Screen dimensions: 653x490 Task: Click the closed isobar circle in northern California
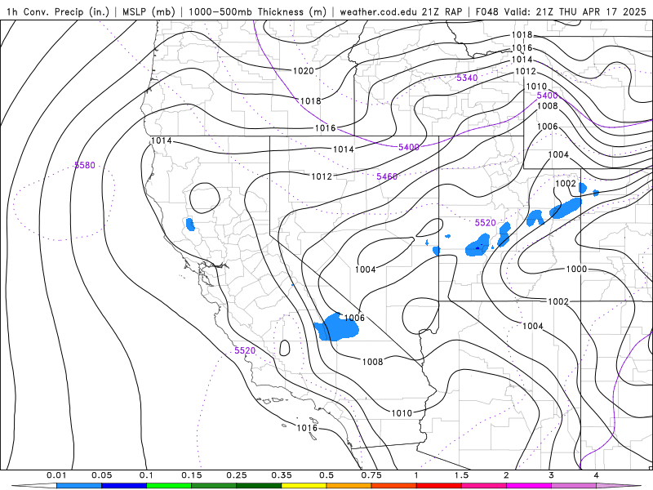(205, 198)
